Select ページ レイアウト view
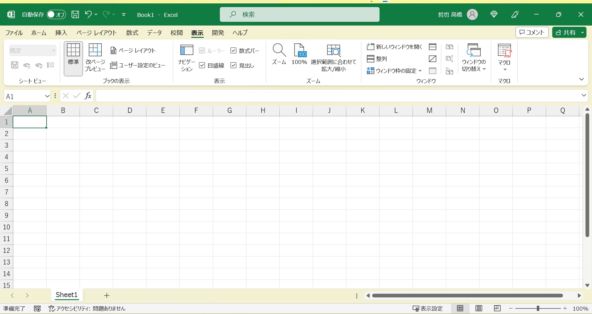 tap(133, 50)
